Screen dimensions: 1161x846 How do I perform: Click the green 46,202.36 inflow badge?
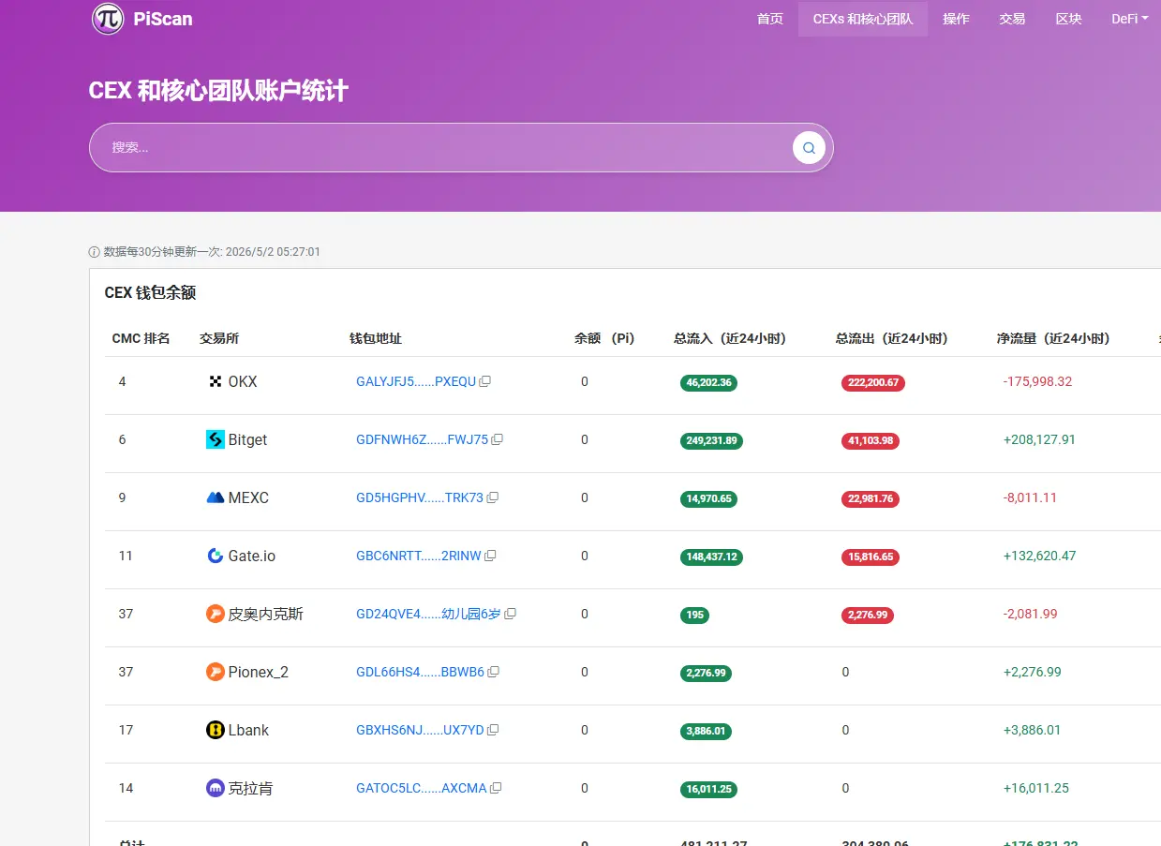708,382
